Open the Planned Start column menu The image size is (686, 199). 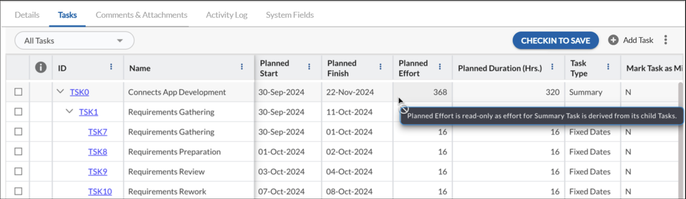point(309,67)
